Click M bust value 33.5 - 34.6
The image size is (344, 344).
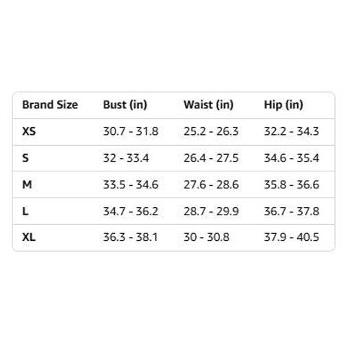pos(131,184)
